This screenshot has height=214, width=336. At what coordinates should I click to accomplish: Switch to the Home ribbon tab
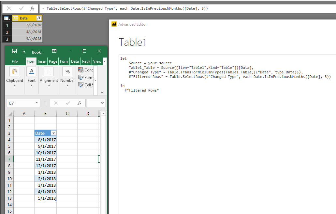click(31, 61)
